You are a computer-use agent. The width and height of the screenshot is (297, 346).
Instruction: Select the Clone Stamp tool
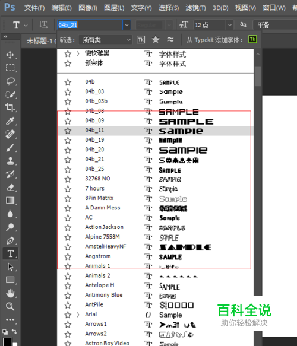tap(10, 161)
